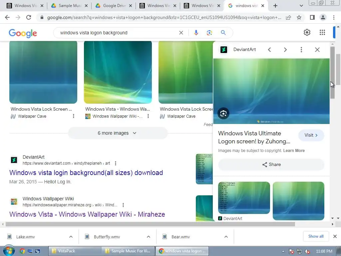This screenshot has height=256, width=341.
Task: Open Chrome profile avatar
Action: click(323, 17)
